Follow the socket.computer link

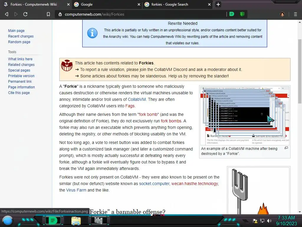(x=154, y=184)
